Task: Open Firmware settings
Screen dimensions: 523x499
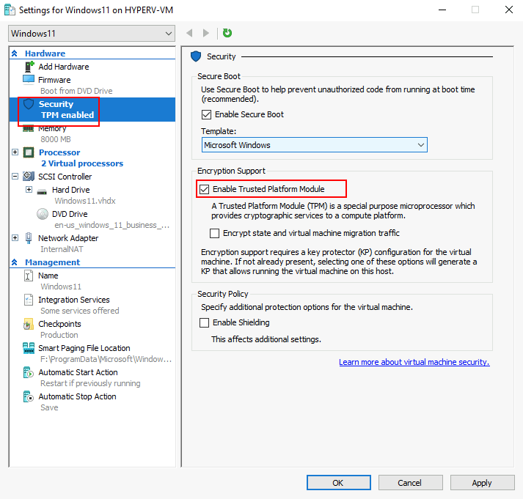Action: tap(54, 80)
